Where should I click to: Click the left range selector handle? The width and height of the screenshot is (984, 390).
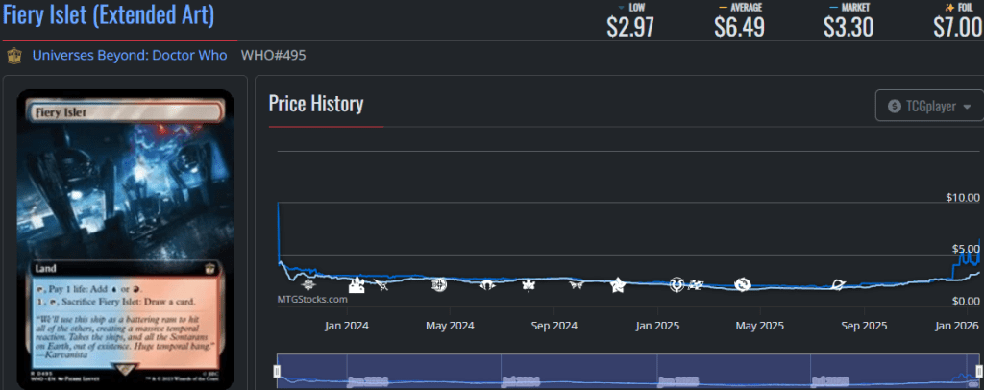tap(278, 371)
